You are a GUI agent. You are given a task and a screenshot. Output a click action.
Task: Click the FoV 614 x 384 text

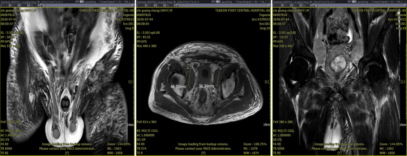[x=148, y=122]
